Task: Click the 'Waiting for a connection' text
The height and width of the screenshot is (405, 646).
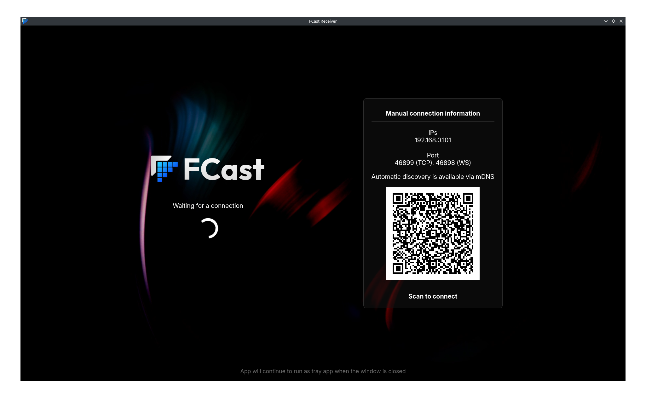Action: (x=208, y=206)
